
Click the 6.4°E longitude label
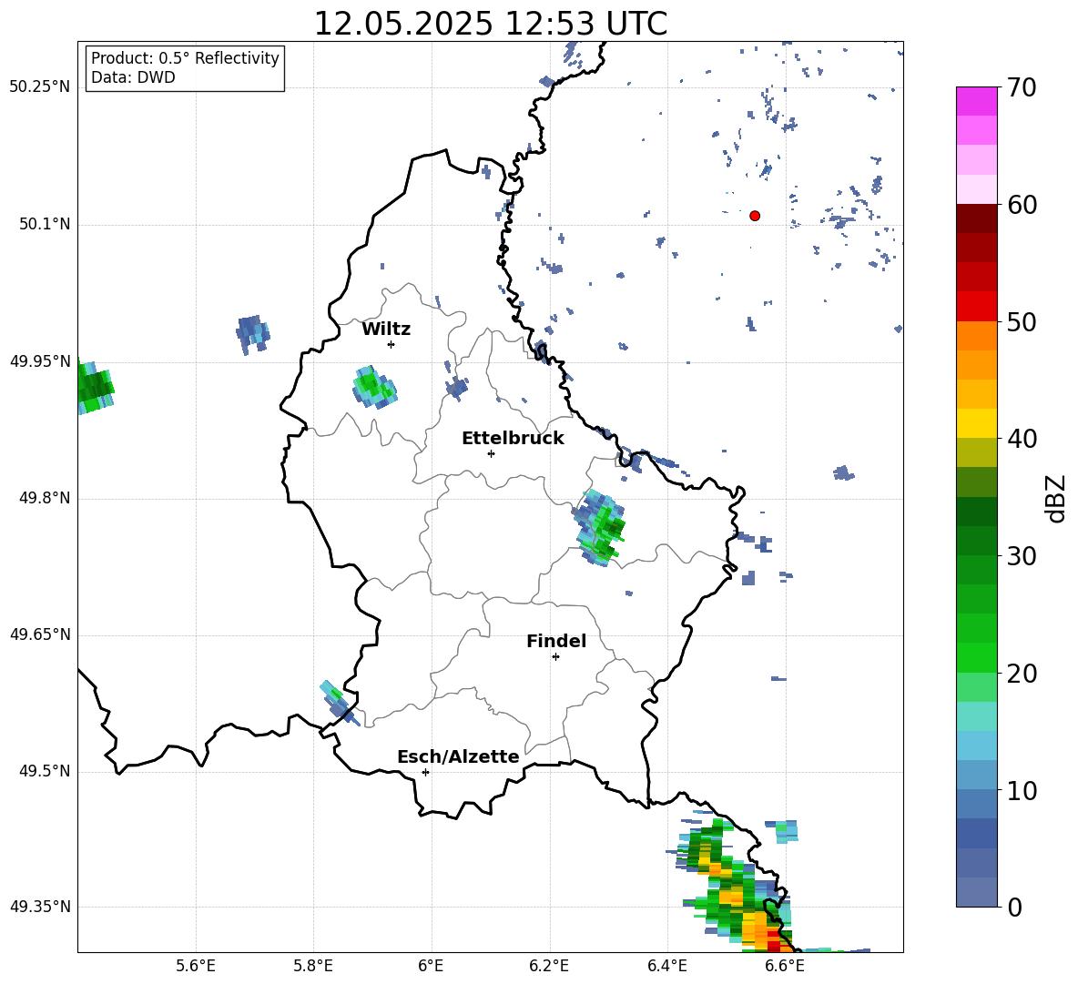pos(666,966)
